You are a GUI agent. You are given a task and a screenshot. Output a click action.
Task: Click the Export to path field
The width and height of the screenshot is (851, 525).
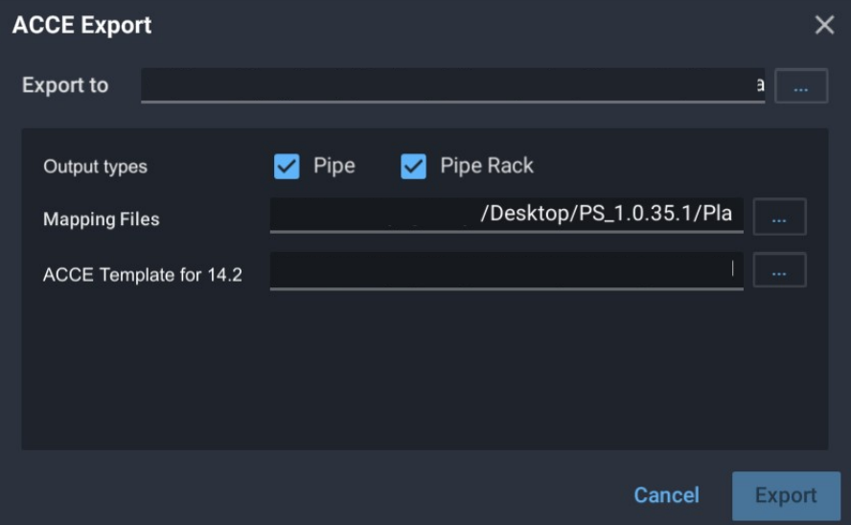(452, 85)
